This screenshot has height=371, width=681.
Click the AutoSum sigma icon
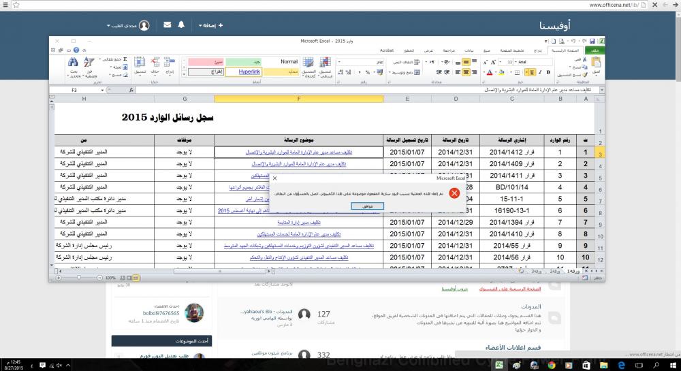125,59
